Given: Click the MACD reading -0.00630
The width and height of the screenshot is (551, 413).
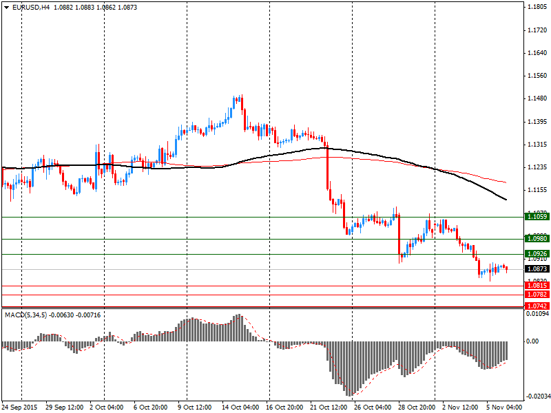Looking at the screenshot, I should [x=61, y=315].
